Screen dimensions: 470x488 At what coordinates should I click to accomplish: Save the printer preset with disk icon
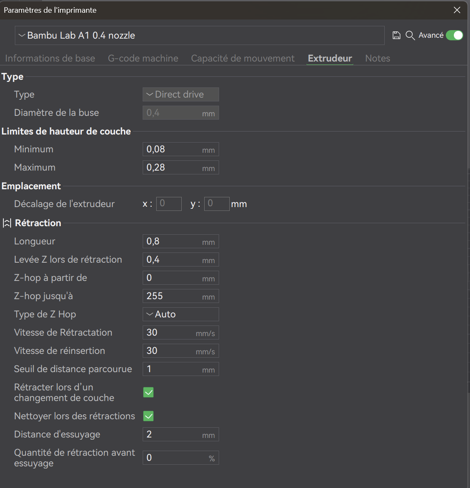396,36
